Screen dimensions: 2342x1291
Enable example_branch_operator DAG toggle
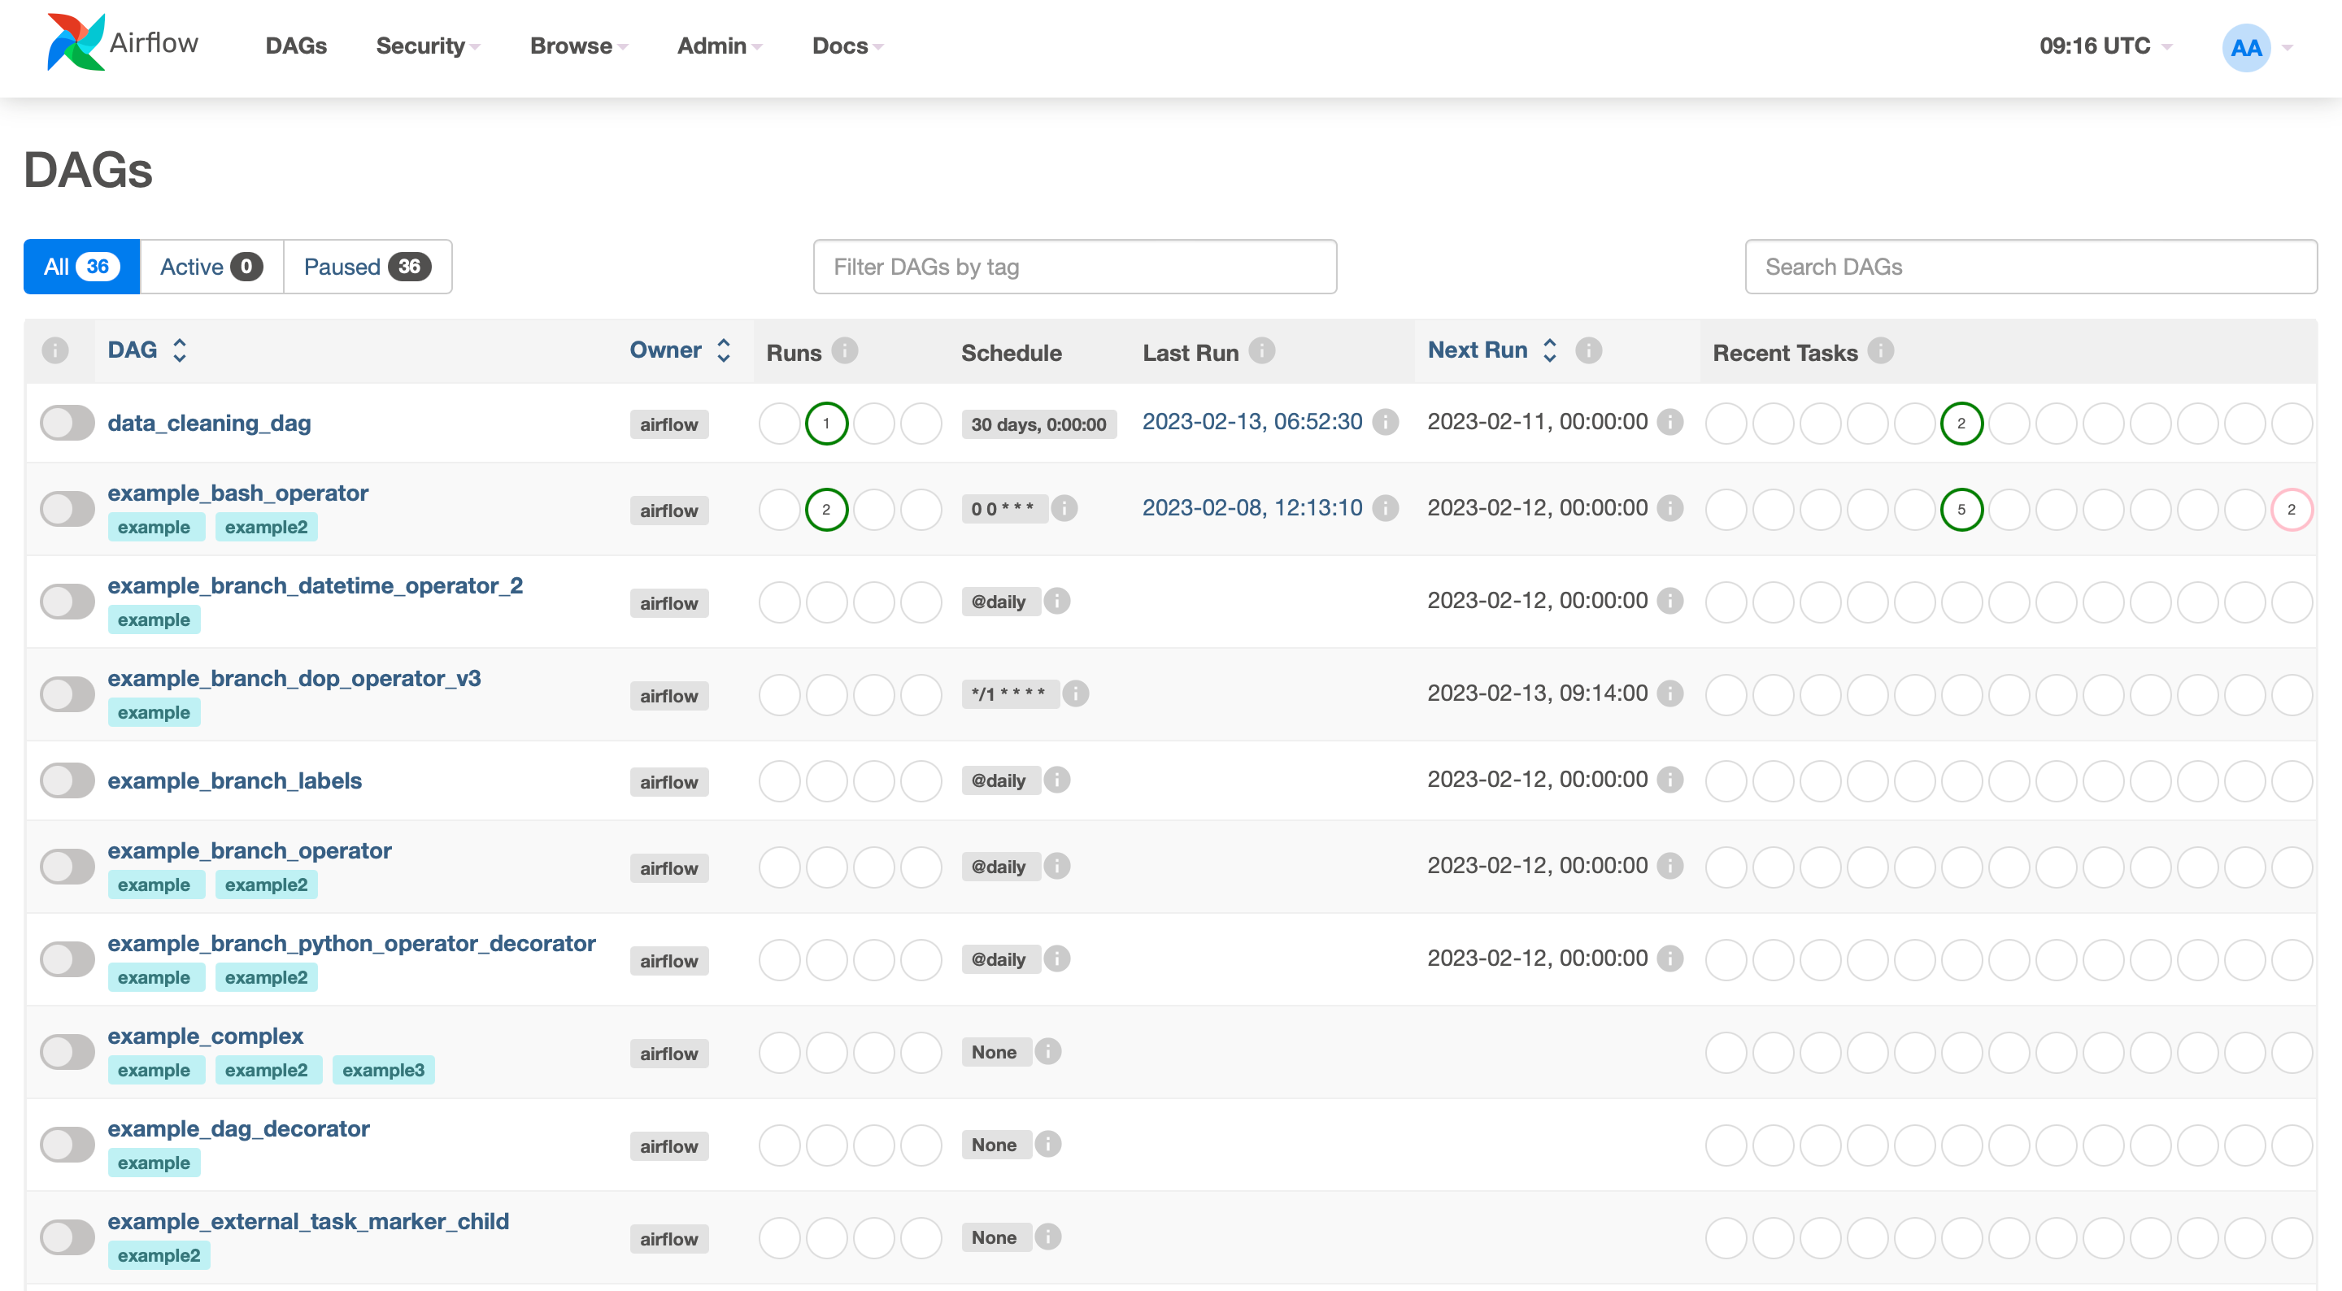pyautogui.click(x=67, y=867)
